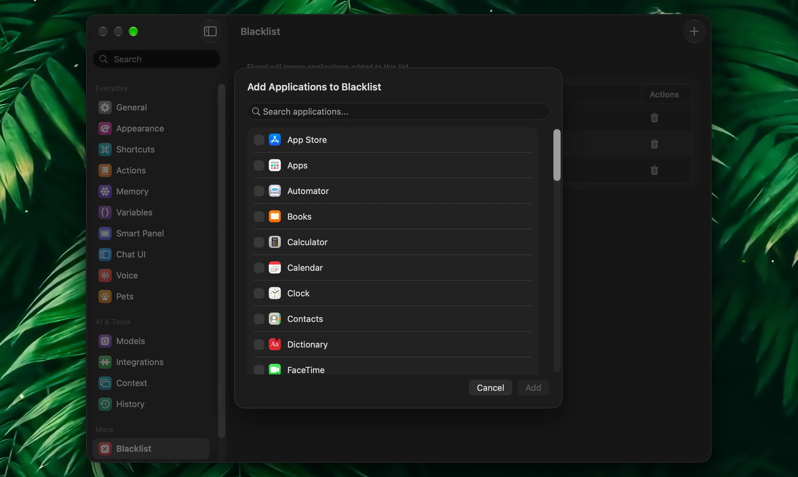The width and height of the screenshot is (798, 477).
Task: Delete the first blacklist entry
Action: point(654,118)
